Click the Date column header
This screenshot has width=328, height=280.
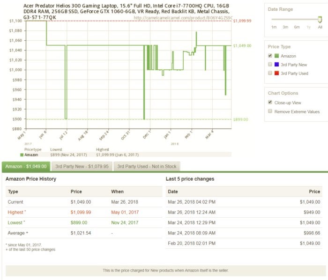pos(173,192)
